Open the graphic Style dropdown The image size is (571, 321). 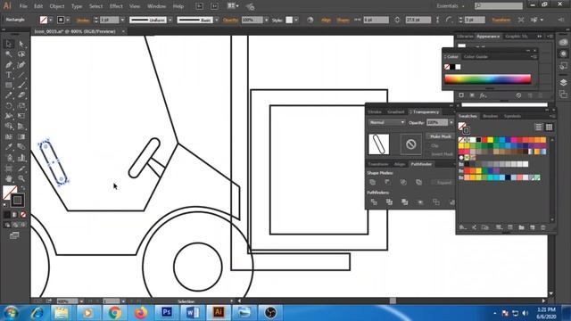296,20
